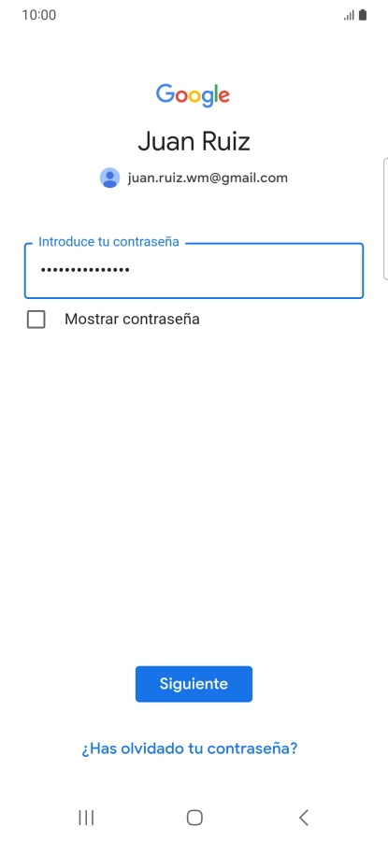Image resolution: width=388 pixels, height=841 pixels.
Task: Tap the Juan Ruiz name heading
Action: [x=194, y=142]
